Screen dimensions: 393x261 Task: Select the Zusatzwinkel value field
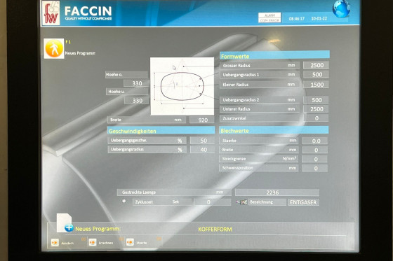(x=316, y=118)
